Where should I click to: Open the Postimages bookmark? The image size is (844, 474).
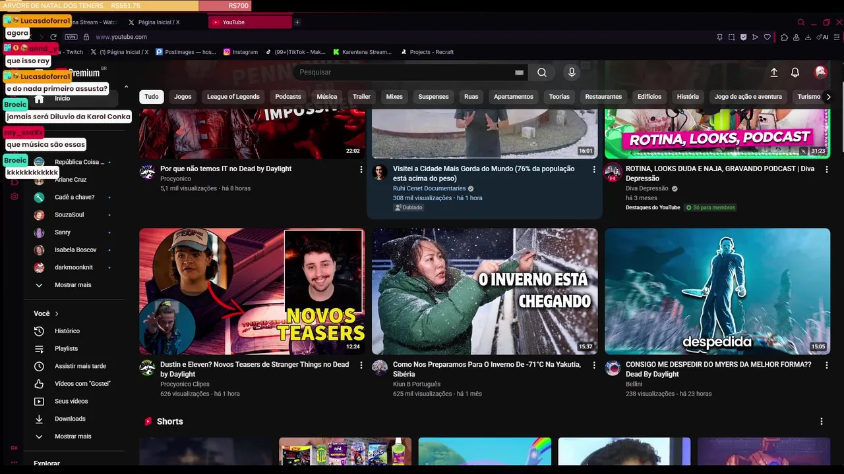(185, 52)
